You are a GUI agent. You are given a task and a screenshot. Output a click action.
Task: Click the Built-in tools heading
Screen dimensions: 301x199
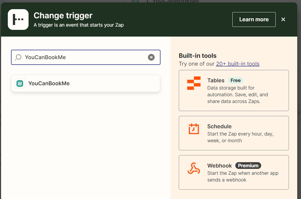198,56
